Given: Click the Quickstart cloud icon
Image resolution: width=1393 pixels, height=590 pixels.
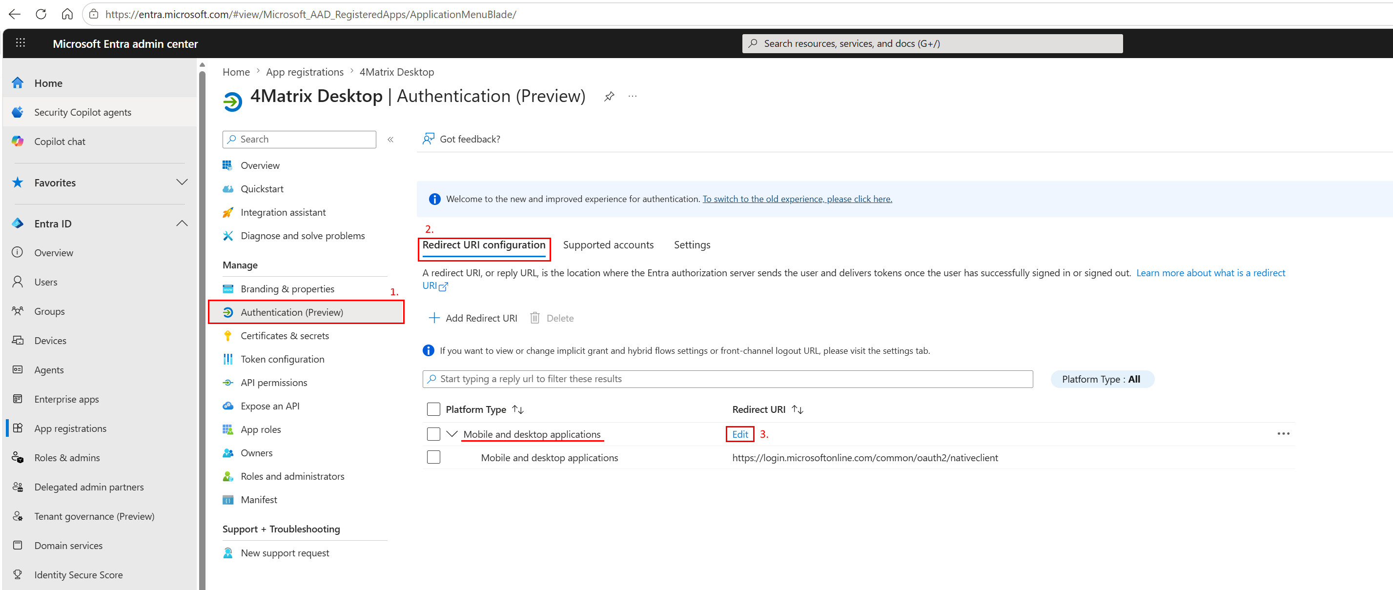Looking at the screenshot, I should pos(228,189).
